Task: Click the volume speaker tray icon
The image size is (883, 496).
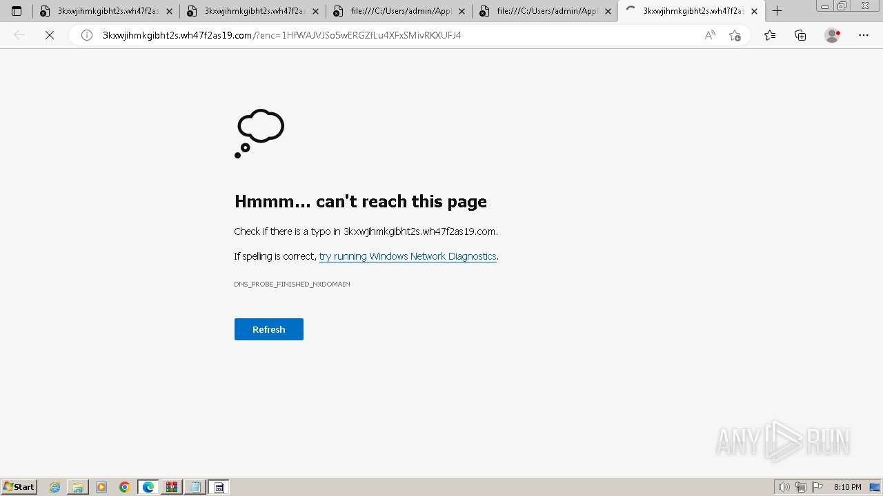Action: (x=784, y=487)
